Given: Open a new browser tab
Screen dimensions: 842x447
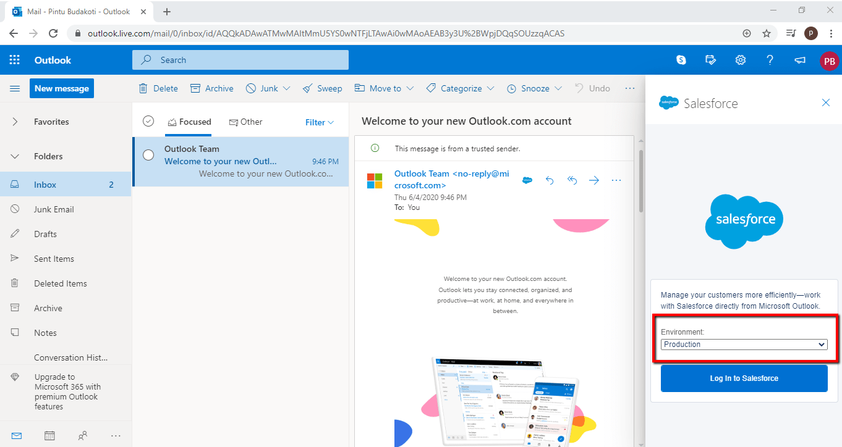Looking at the screenshot, I should click(167, 12).
